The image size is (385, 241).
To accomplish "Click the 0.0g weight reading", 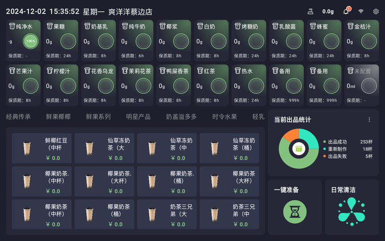I will coord(328,12).
